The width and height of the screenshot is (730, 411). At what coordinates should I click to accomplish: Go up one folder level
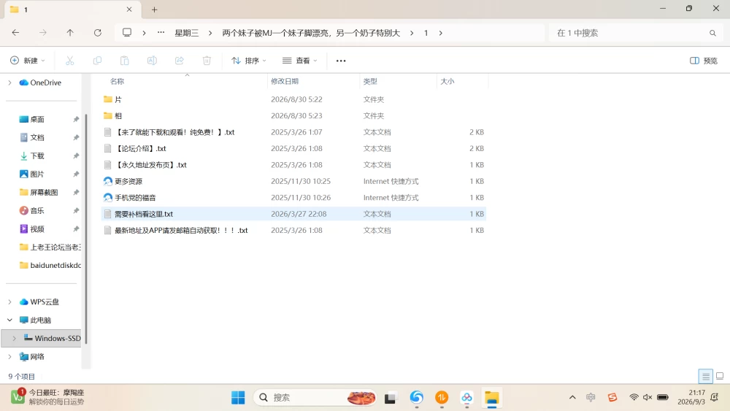tap(70, 33)
